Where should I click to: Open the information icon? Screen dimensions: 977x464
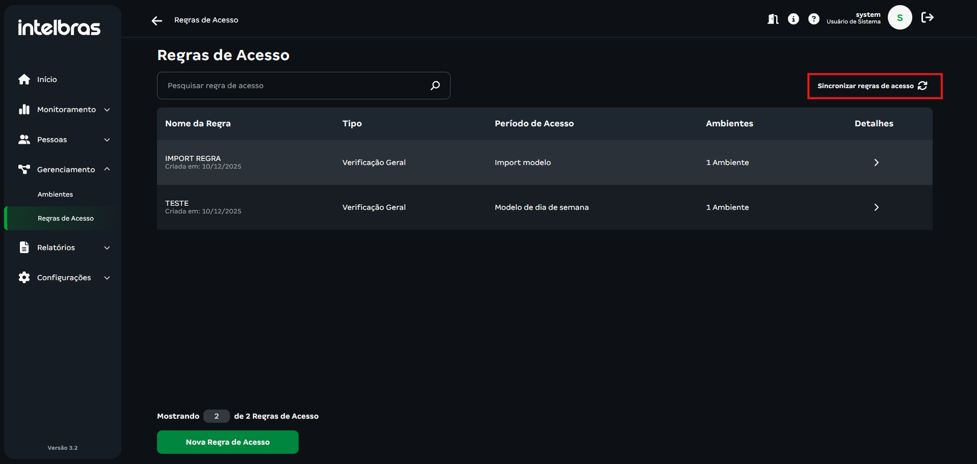(793, 19)
